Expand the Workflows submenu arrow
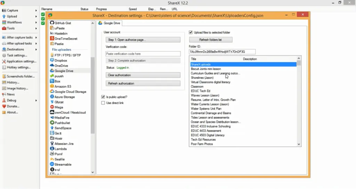 tap(36, 23)
